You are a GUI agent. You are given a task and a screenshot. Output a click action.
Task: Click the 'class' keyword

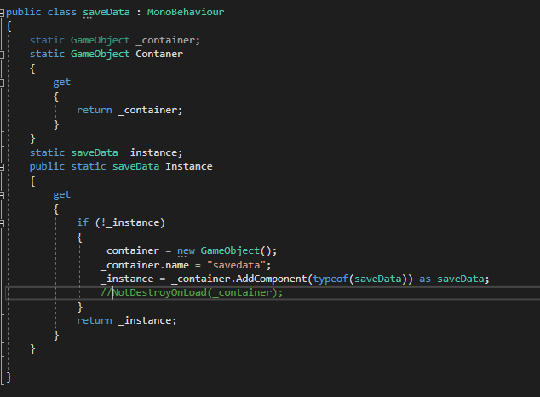(x=61, y=12)
